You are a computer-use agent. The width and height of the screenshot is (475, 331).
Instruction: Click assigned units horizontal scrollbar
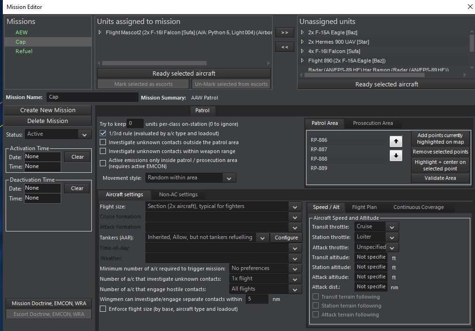(x=154, y=63)
